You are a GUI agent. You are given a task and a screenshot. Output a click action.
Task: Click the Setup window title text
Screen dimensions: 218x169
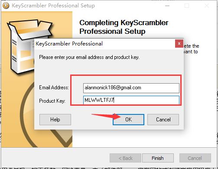[x=53, y=6]
